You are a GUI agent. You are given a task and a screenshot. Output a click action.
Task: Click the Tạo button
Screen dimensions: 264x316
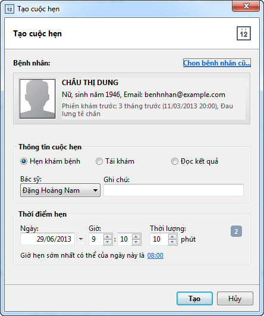coord(194,298)
